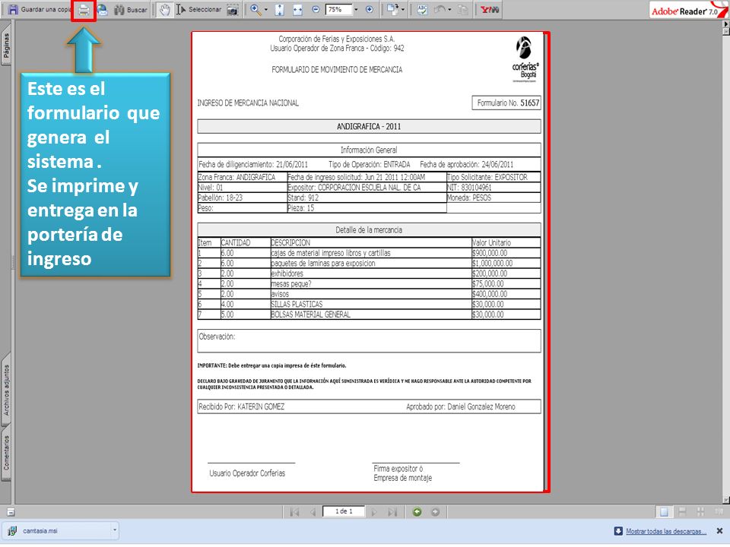Go to previous page arrow

tap(313, 512)
